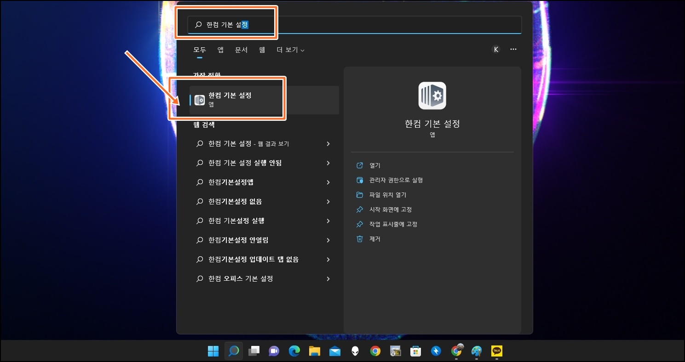Expand the 더 보기 dropdown
This screenshot has width=685, height=362.
(291, 50)
